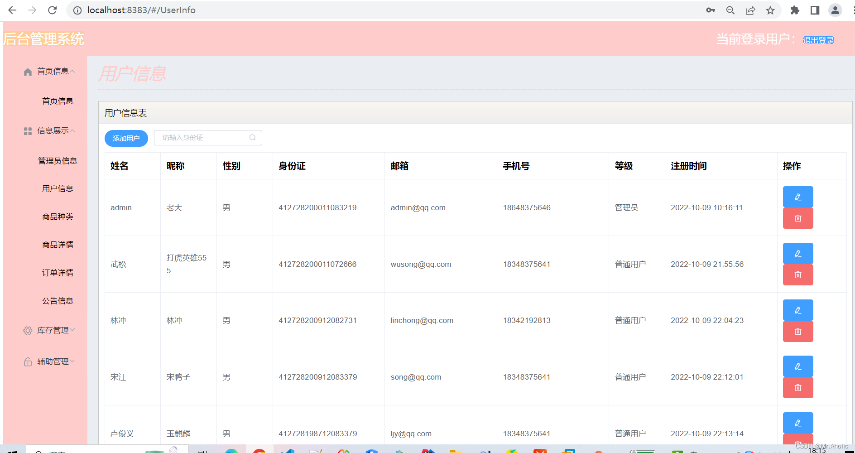Click the lock icon beside 辅助管理
855x453 pixels.
[27, 361]
